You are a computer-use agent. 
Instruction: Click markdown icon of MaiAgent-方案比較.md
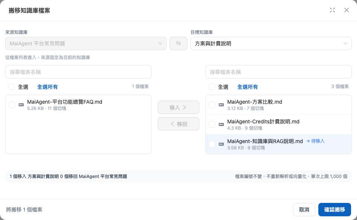[x=221, y=105]
